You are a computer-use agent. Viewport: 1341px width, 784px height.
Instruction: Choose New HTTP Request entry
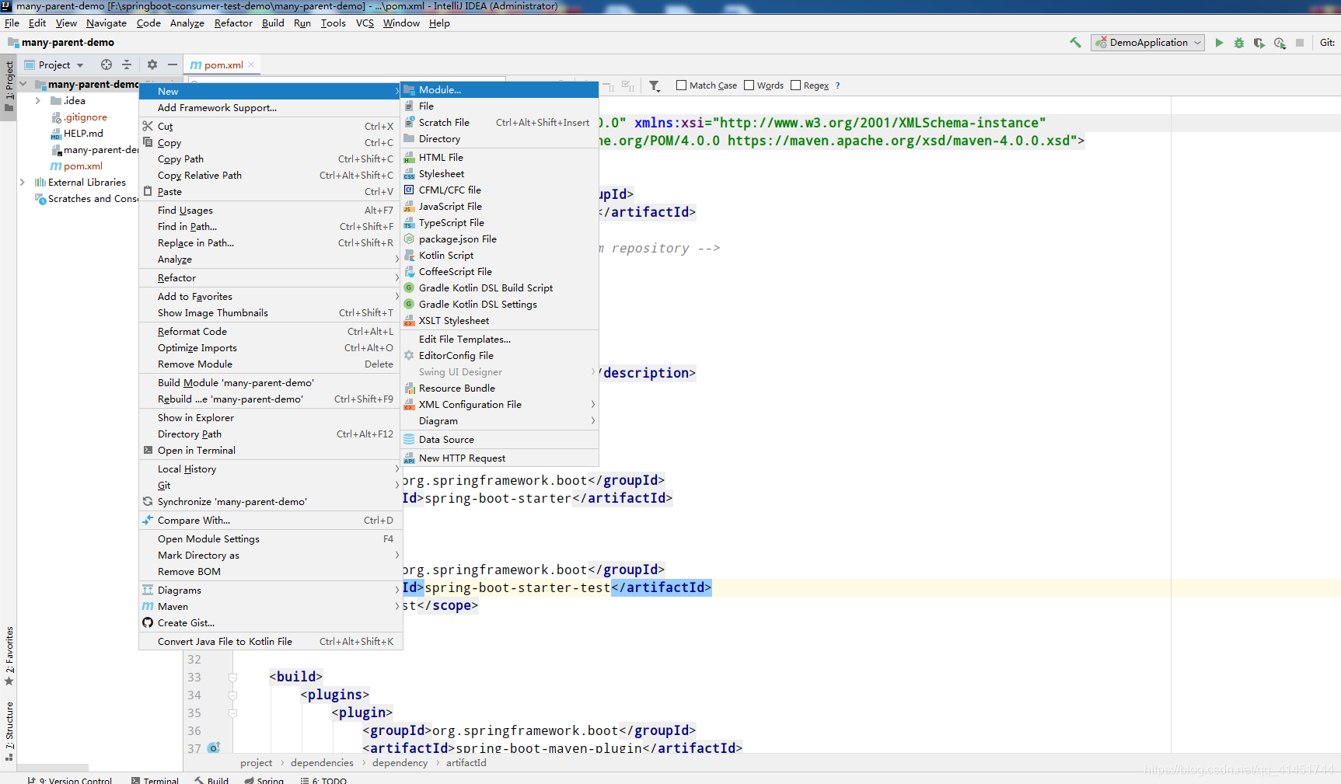(x=499, y=458)
